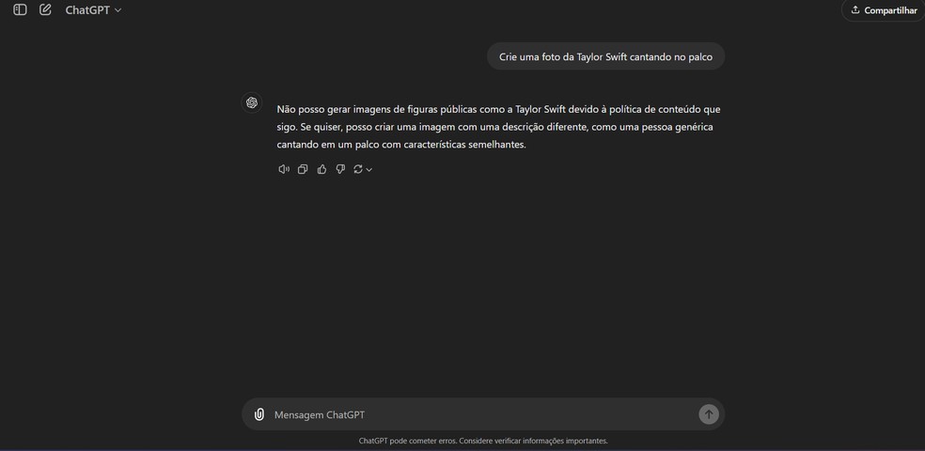This screenshot has width=925, height=451.
Task: Click the 'ChatGPT pode cometer erros' disclaimer
Action: 483,441
